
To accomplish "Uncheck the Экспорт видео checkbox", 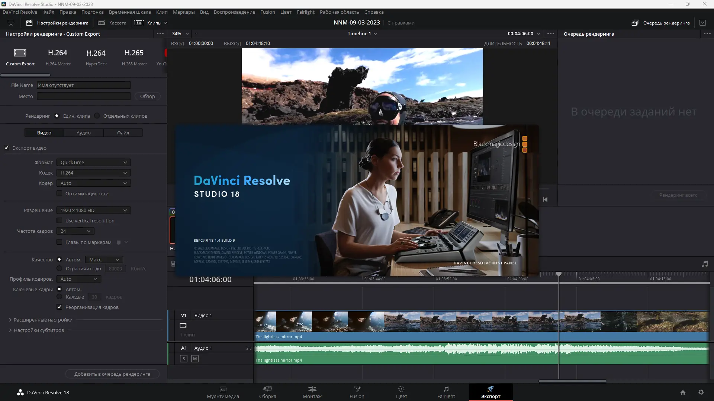I will pyautogui.click(x=6, y=148).
